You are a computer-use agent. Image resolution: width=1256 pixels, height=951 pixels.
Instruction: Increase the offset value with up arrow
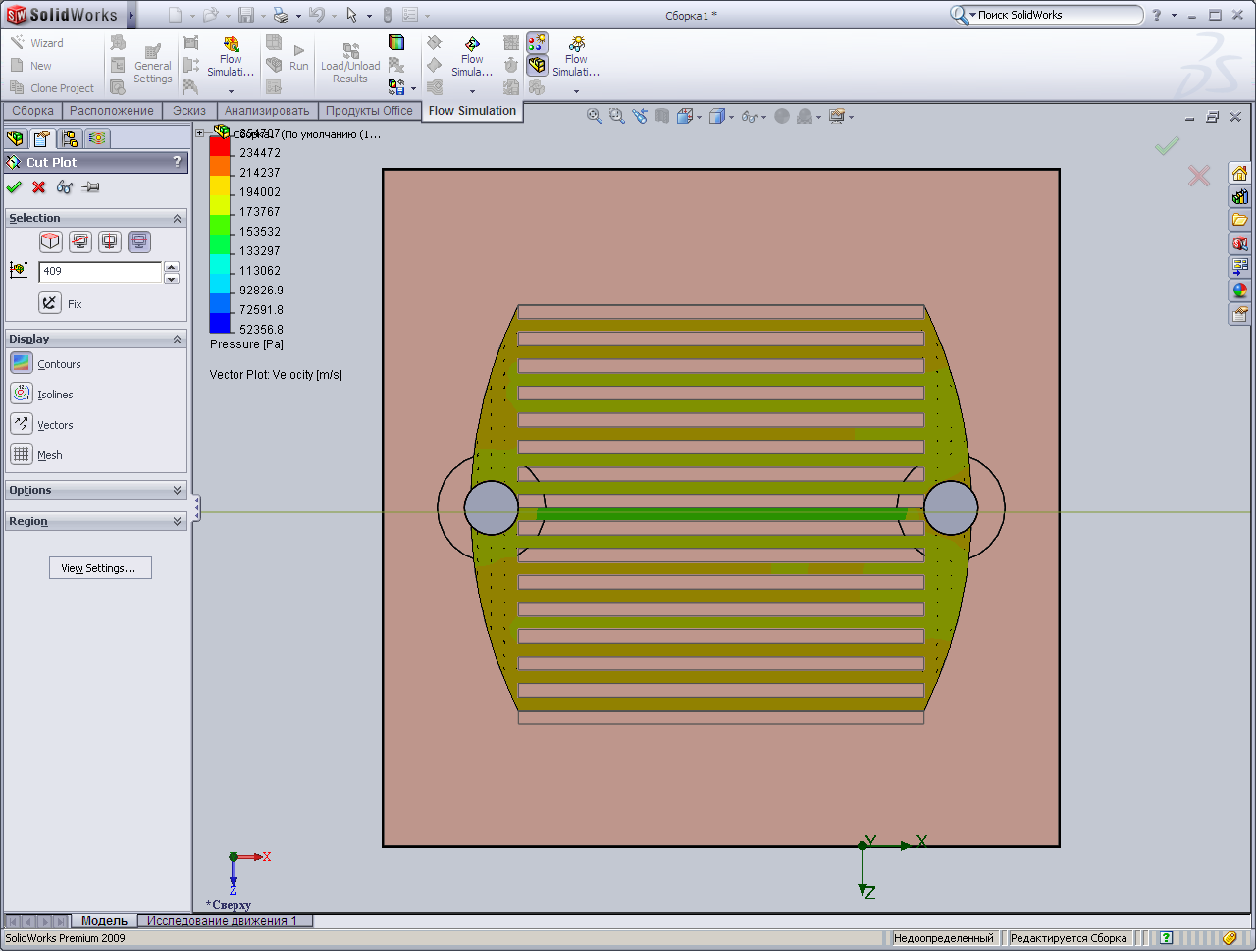coord(172,266)
